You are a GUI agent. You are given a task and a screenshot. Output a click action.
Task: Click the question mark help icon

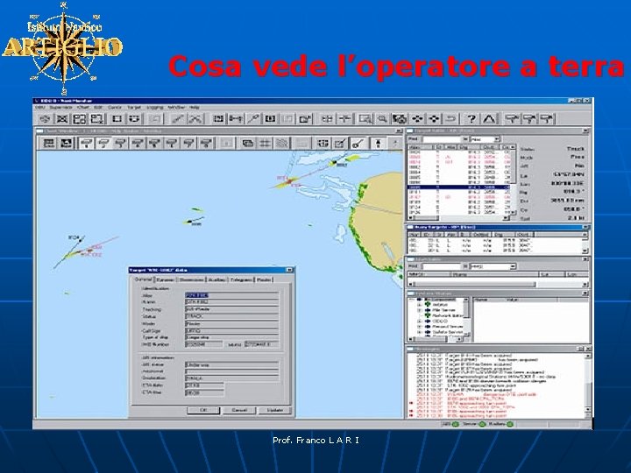[x=471, y=118]
